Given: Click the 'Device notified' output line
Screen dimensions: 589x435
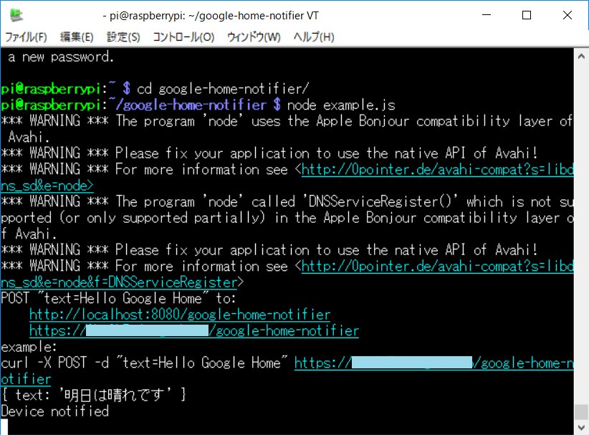Looking at the screenshot, I should [x=55, y=411].
